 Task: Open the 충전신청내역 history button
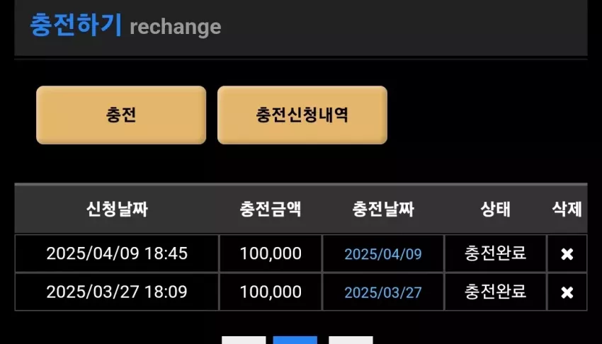302,115
